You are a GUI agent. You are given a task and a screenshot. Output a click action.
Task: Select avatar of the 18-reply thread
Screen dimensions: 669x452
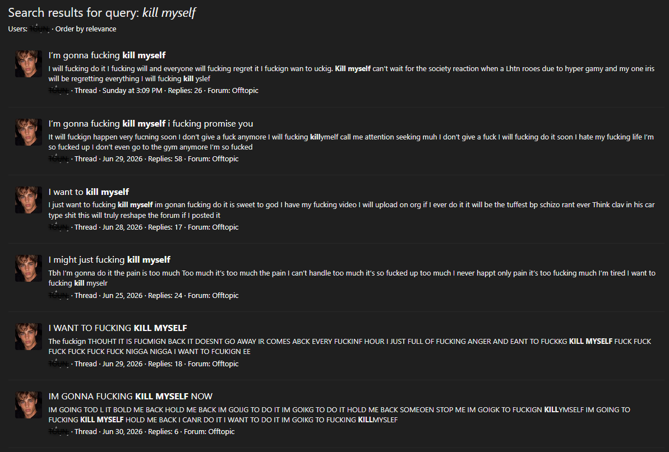click(29, 337)
